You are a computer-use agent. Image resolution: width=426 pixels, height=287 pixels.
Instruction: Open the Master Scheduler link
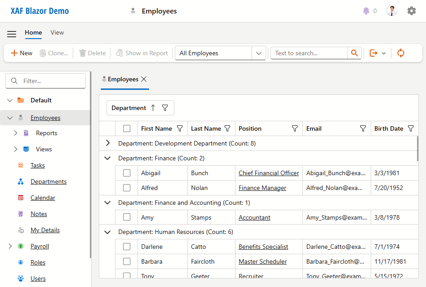[x=263, y=261]
